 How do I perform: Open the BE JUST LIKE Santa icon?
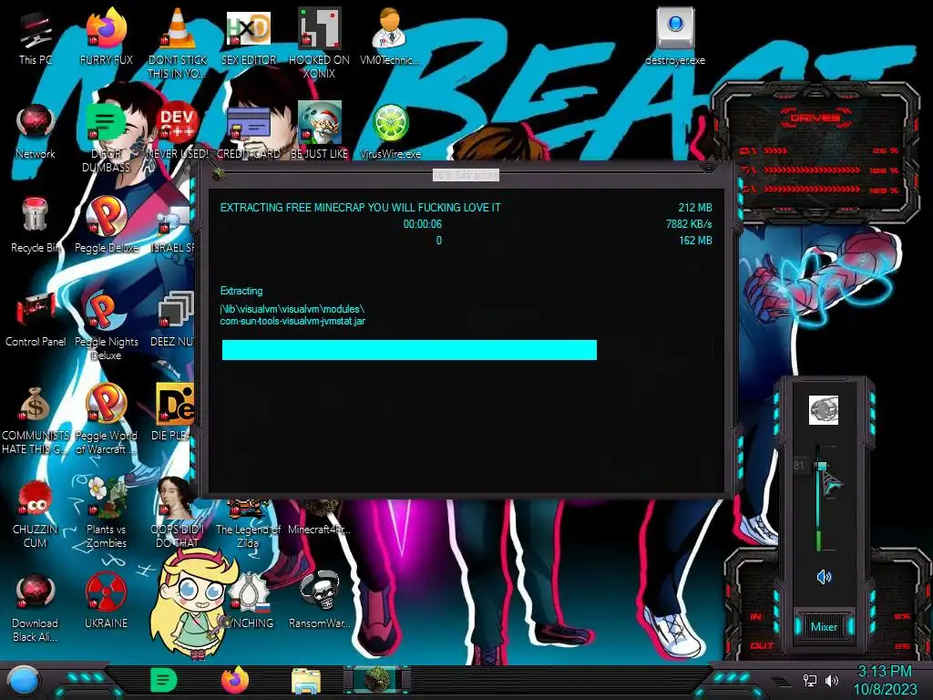pyautogui.click(x=320, y=131)
